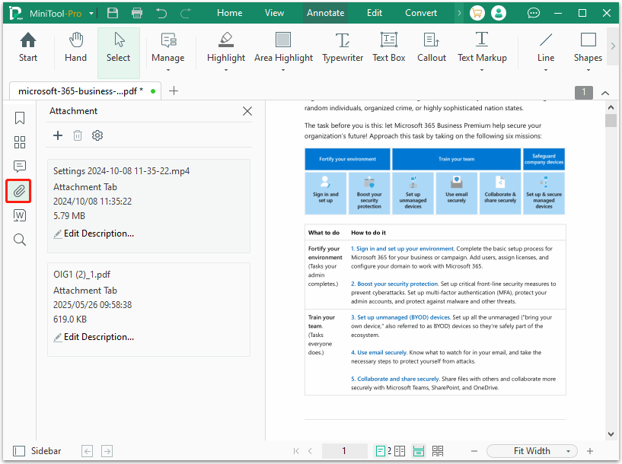Image resolution: width=622 pixels, height=464 pixels.
Task: Open the Word sidebar panel icon
Action: [20, 215]
